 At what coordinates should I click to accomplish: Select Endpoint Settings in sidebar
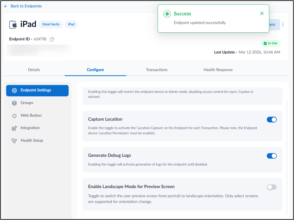click(37, 90)
